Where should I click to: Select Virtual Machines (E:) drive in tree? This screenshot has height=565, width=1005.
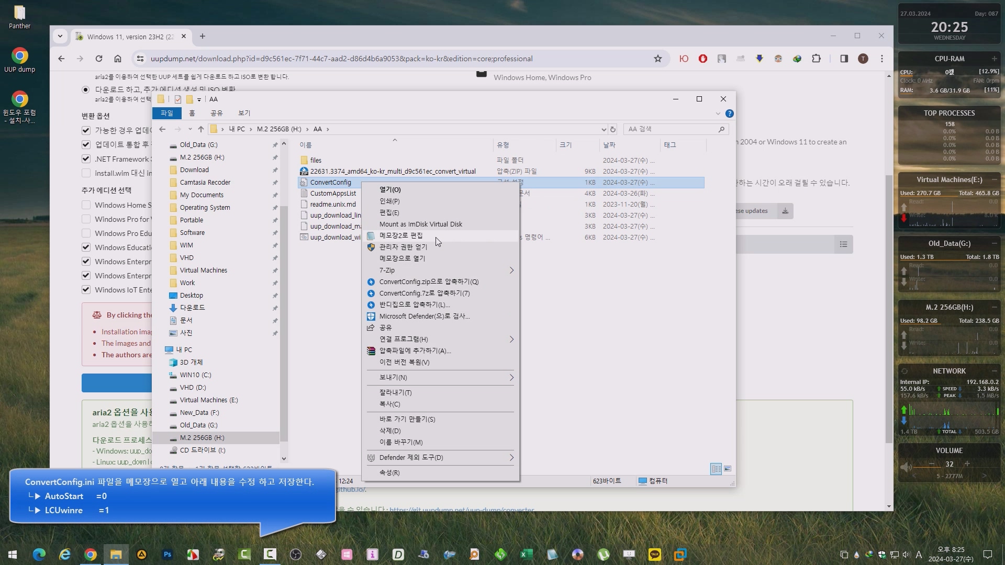click(208, 400)
